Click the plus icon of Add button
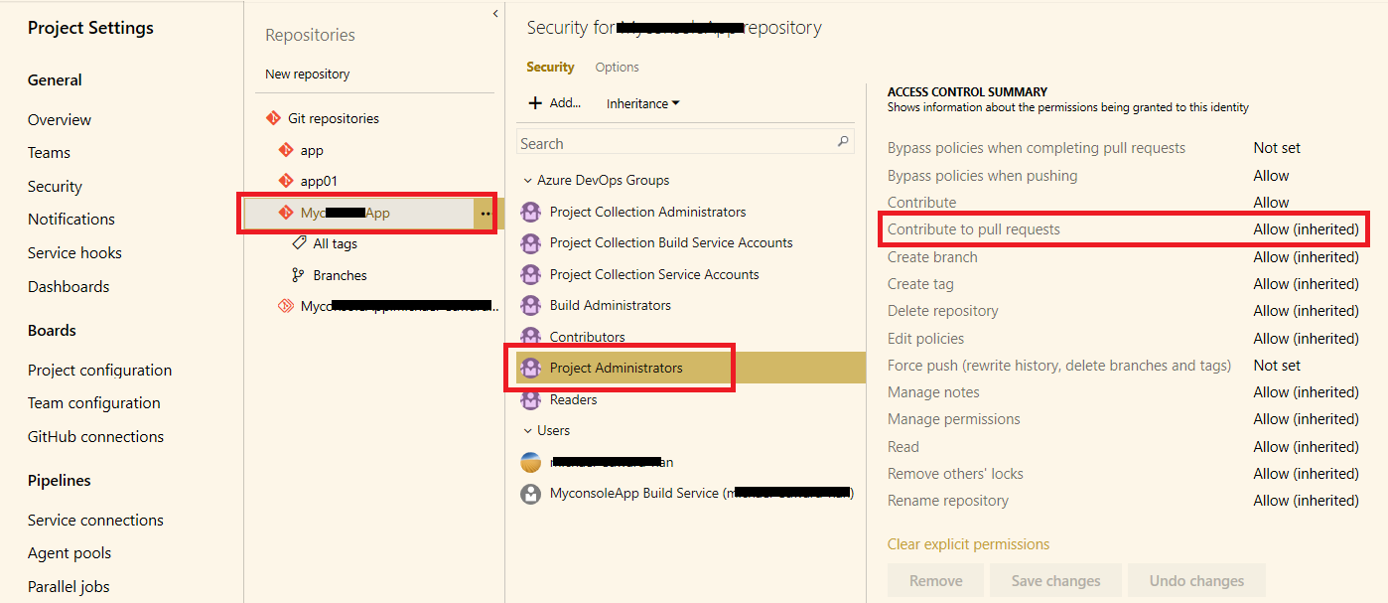Viewport: 1388px width, 603px height. (x=535, y=103)
